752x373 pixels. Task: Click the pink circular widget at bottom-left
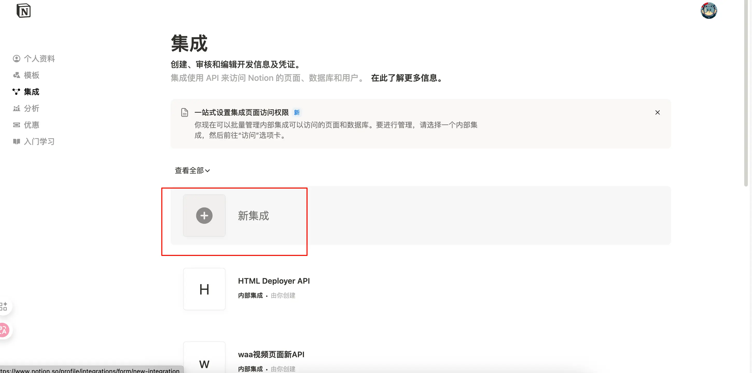tap(4, 330)
